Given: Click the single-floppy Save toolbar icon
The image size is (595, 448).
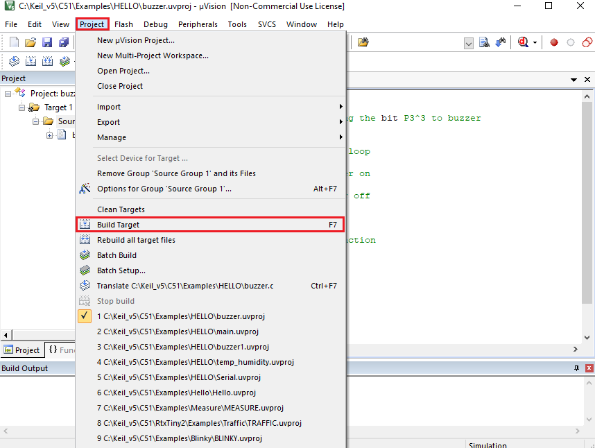Looking at the screenshot, I should tap(47, 42).
